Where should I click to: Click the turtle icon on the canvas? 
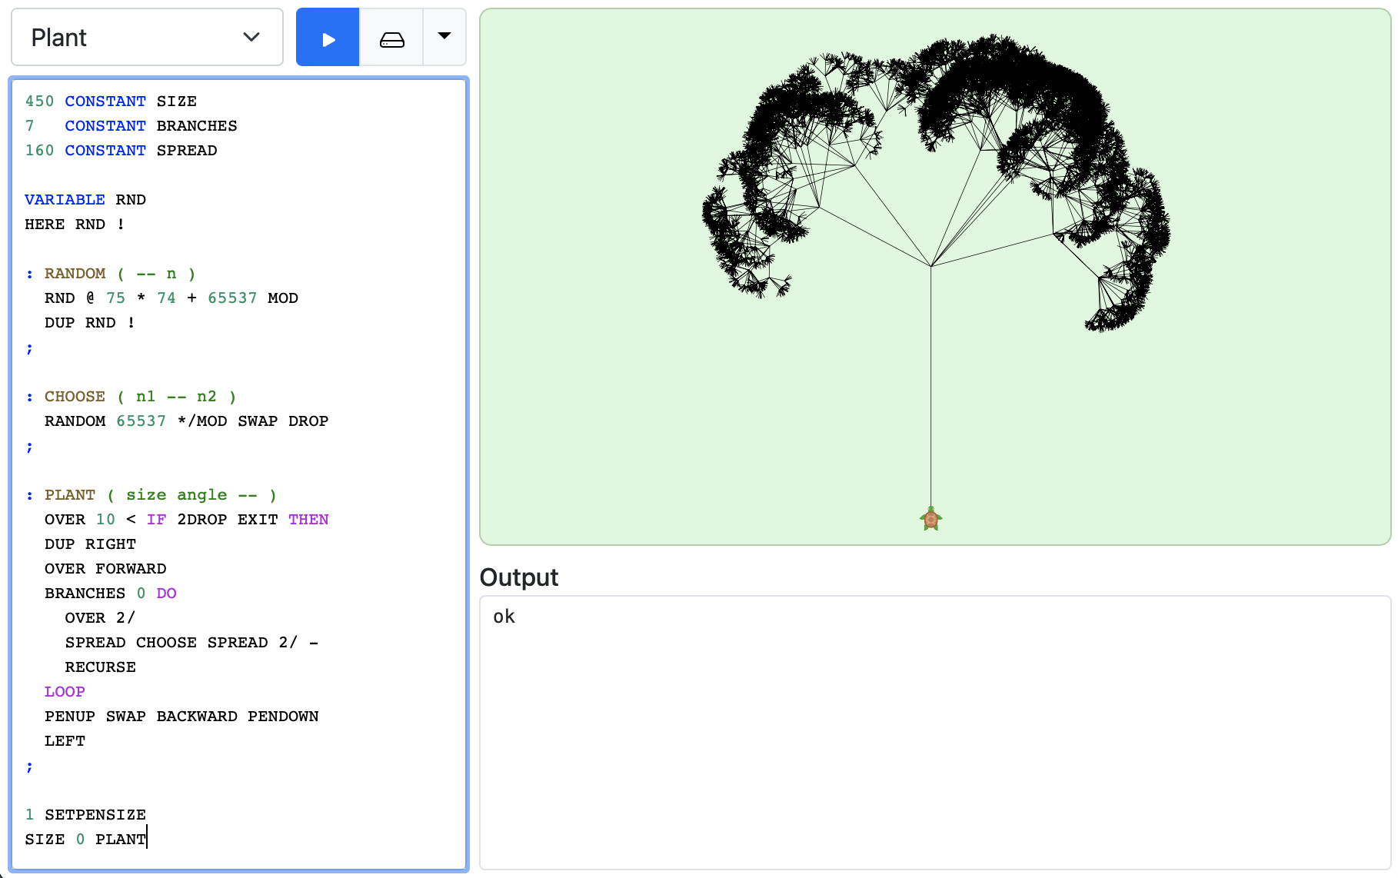tap(930, 520)
